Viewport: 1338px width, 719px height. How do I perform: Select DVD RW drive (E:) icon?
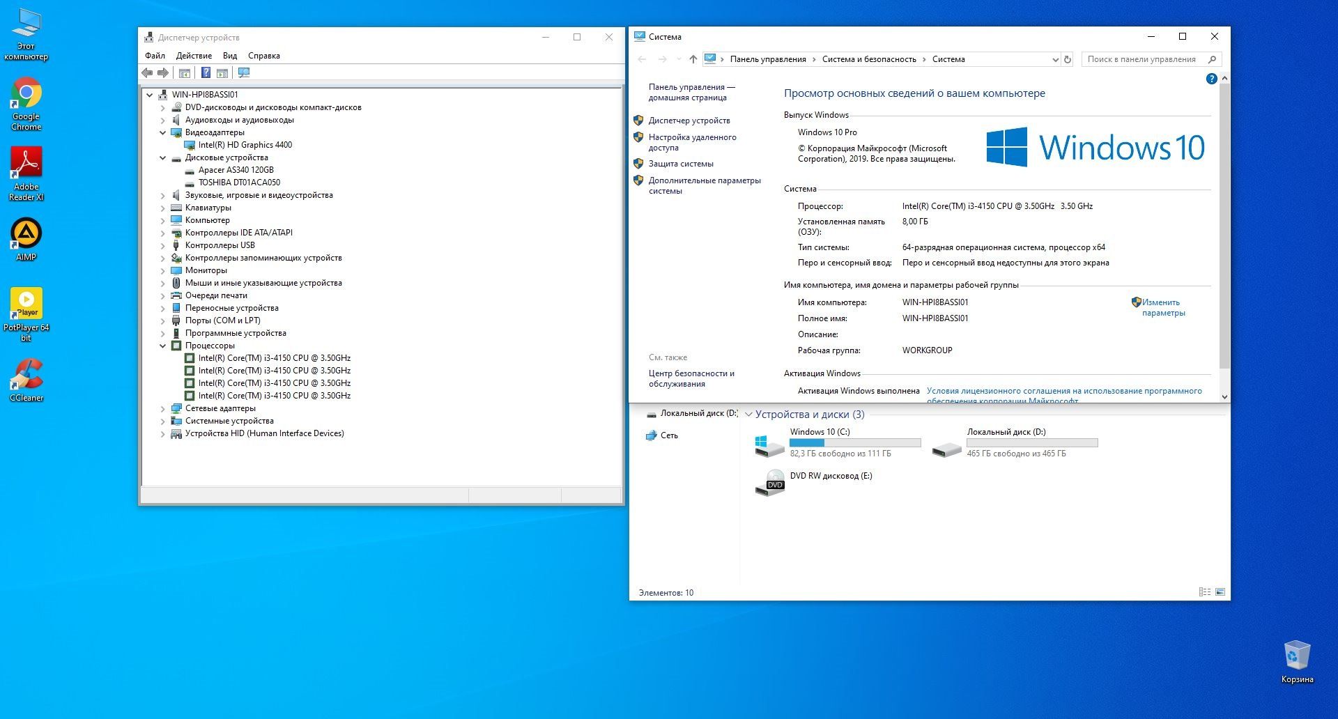tap(769, 482)
